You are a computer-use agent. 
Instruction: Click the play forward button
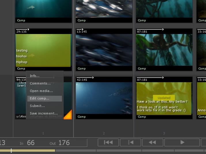click(x=182, y=142)
